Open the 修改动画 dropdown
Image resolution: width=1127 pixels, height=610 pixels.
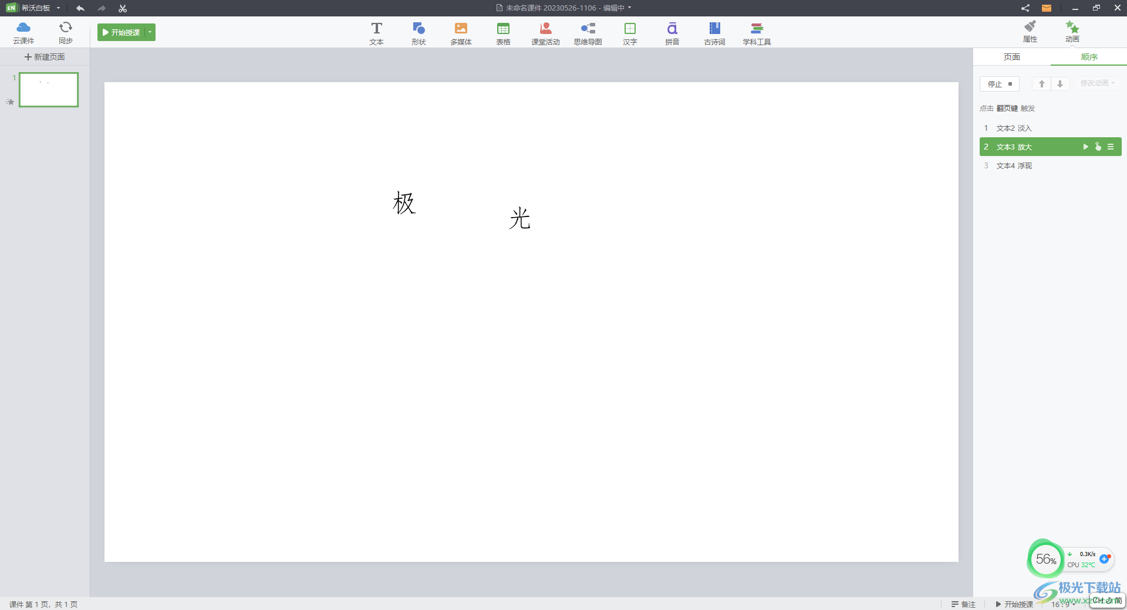coord(1098,83)
